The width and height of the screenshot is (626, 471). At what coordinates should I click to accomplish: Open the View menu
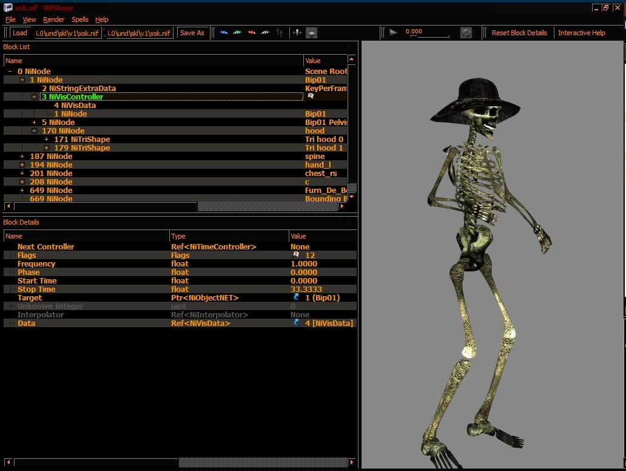point(29,19)
